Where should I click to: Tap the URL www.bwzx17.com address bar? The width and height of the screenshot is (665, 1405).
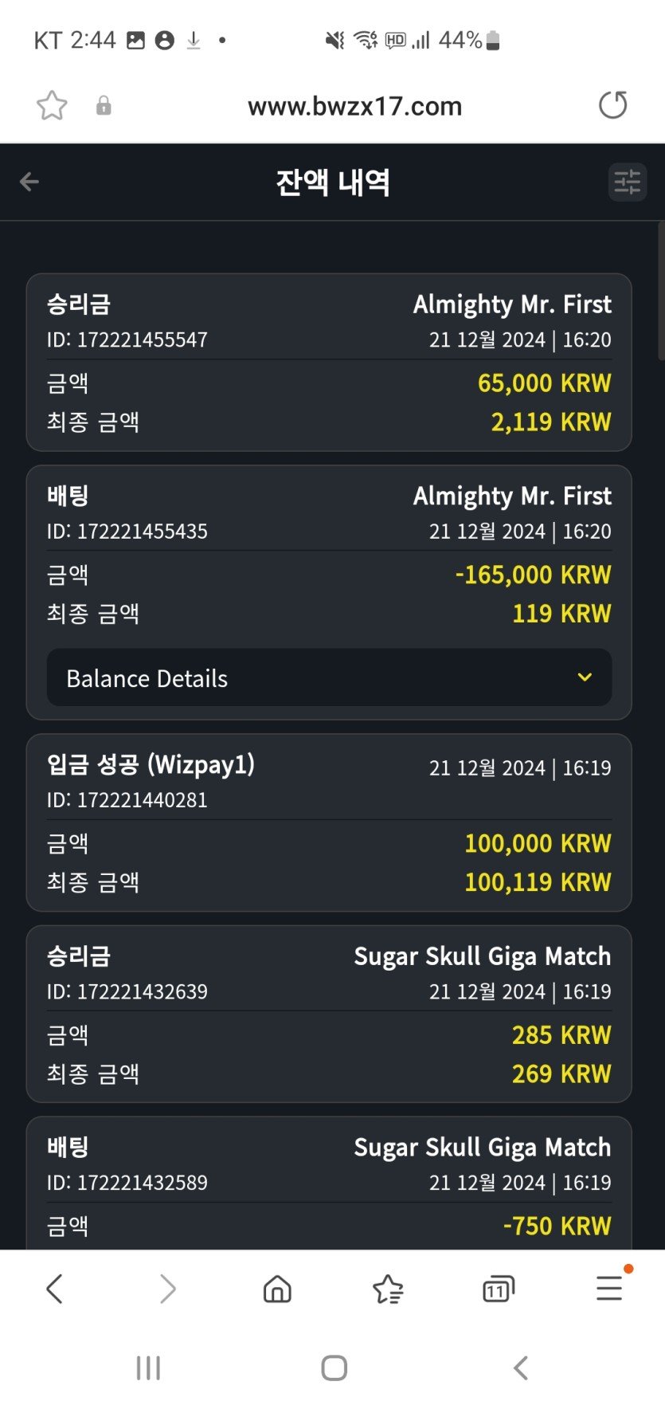tap(354, 106)
